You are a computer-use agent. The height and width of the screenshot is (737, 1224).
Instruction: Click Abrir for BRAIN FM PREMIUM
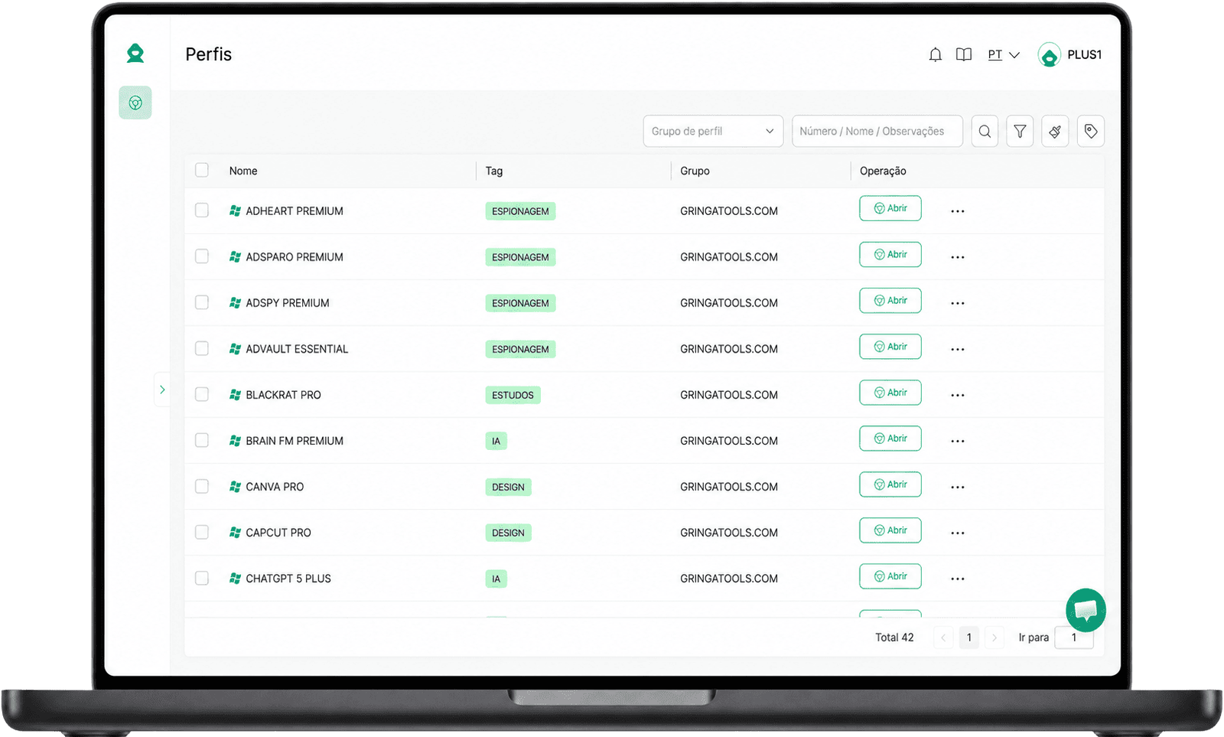(890, 438)
